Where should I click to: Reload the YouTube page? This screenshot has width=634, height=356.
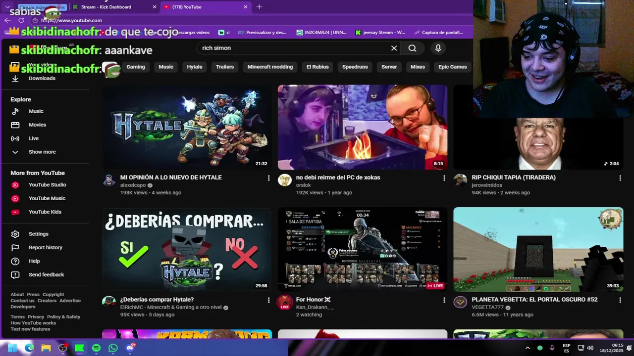[21, 20]
